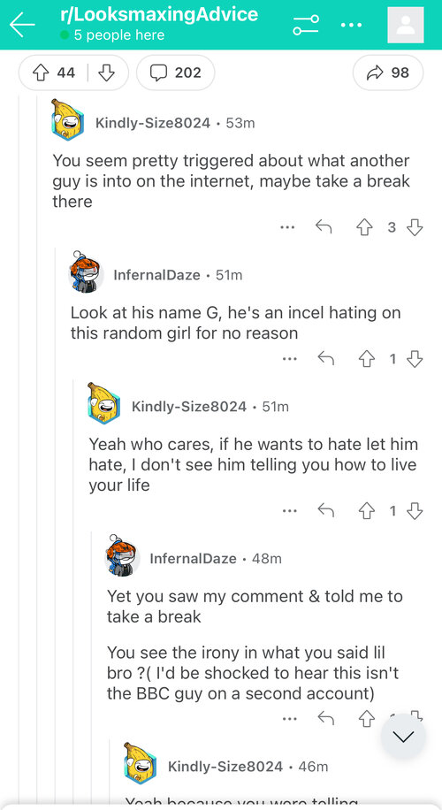Tap Kindly-Size8024's banana avatar at 46m comment
Viewport: 442px width, 810px height.
click(141, 762)
